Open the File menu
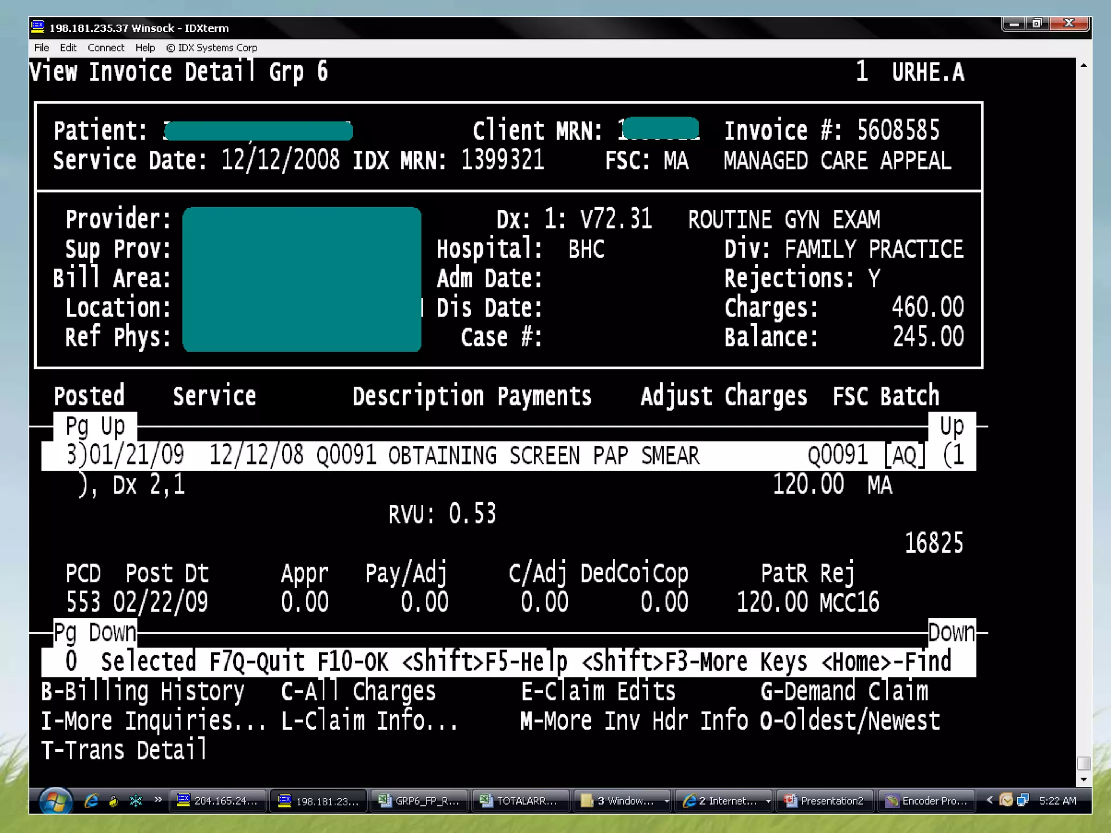 pos(41,48)
